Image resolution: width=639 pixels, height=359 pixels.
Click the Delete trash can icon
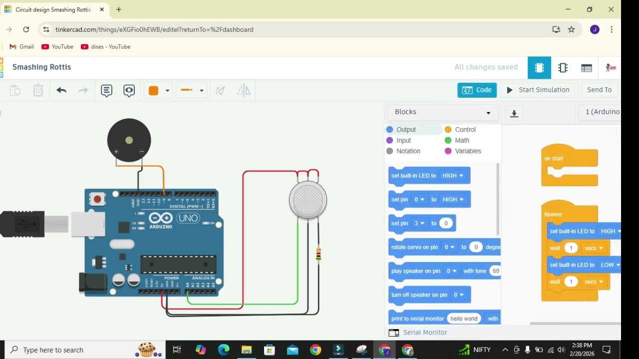click(38, 90)
